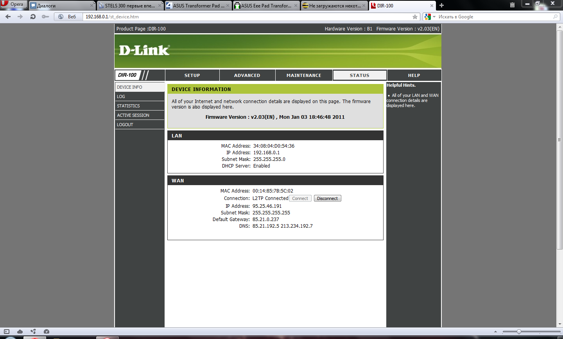This screenshot has height=339, width=563.
Task: Bookmark this page with the star icon
Action: click(415, 17)
